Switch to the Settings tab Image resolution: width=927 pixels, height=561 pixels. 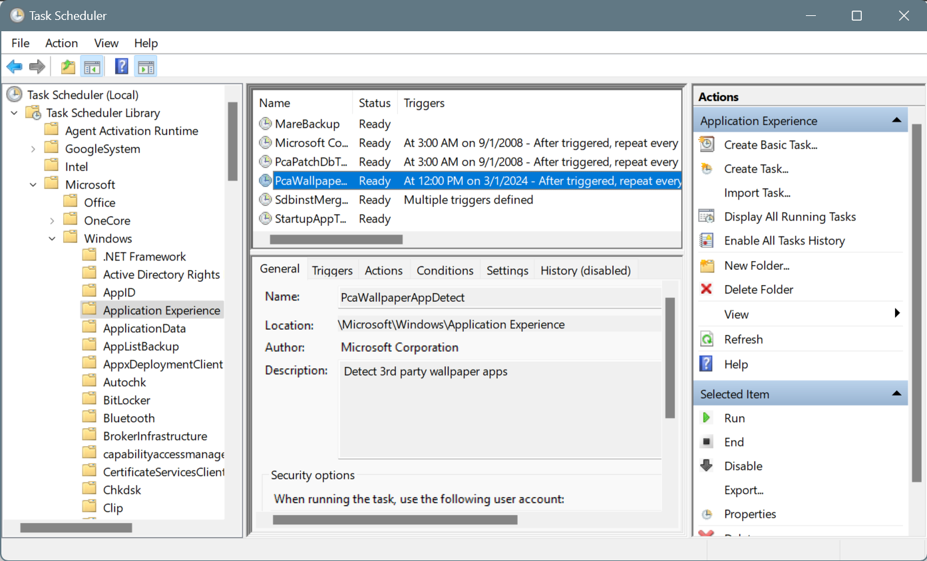point(507,271)
